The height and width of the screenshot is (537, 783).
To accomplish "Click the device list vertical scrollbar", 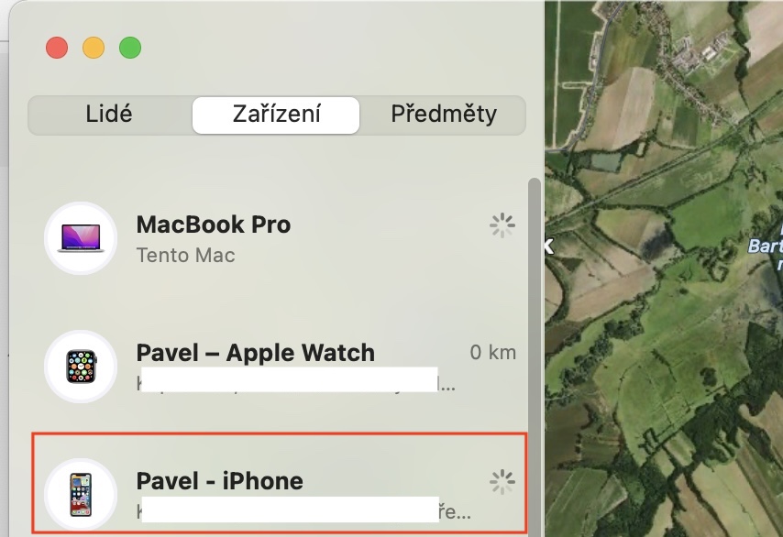I will point(535,356).
